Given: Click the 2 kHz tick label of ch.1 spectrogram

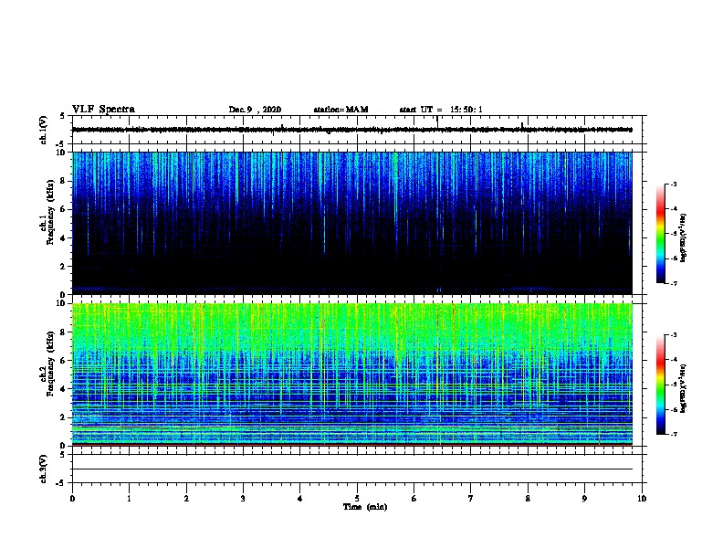Looking at the screenshot, I should (x=64, y=266).
